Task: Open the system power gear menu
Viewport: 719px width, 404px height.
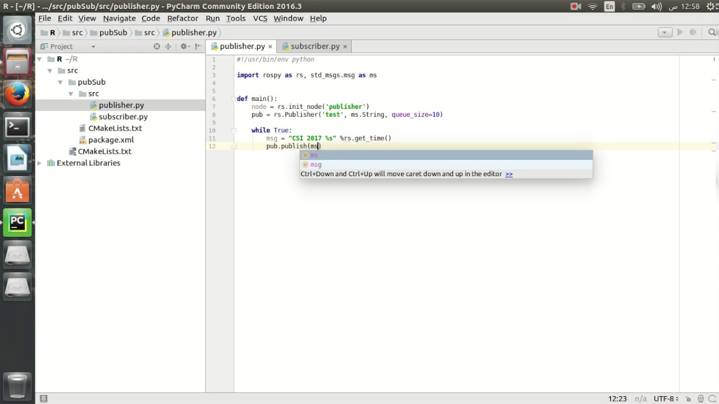Action: click(x=711, y=7)
